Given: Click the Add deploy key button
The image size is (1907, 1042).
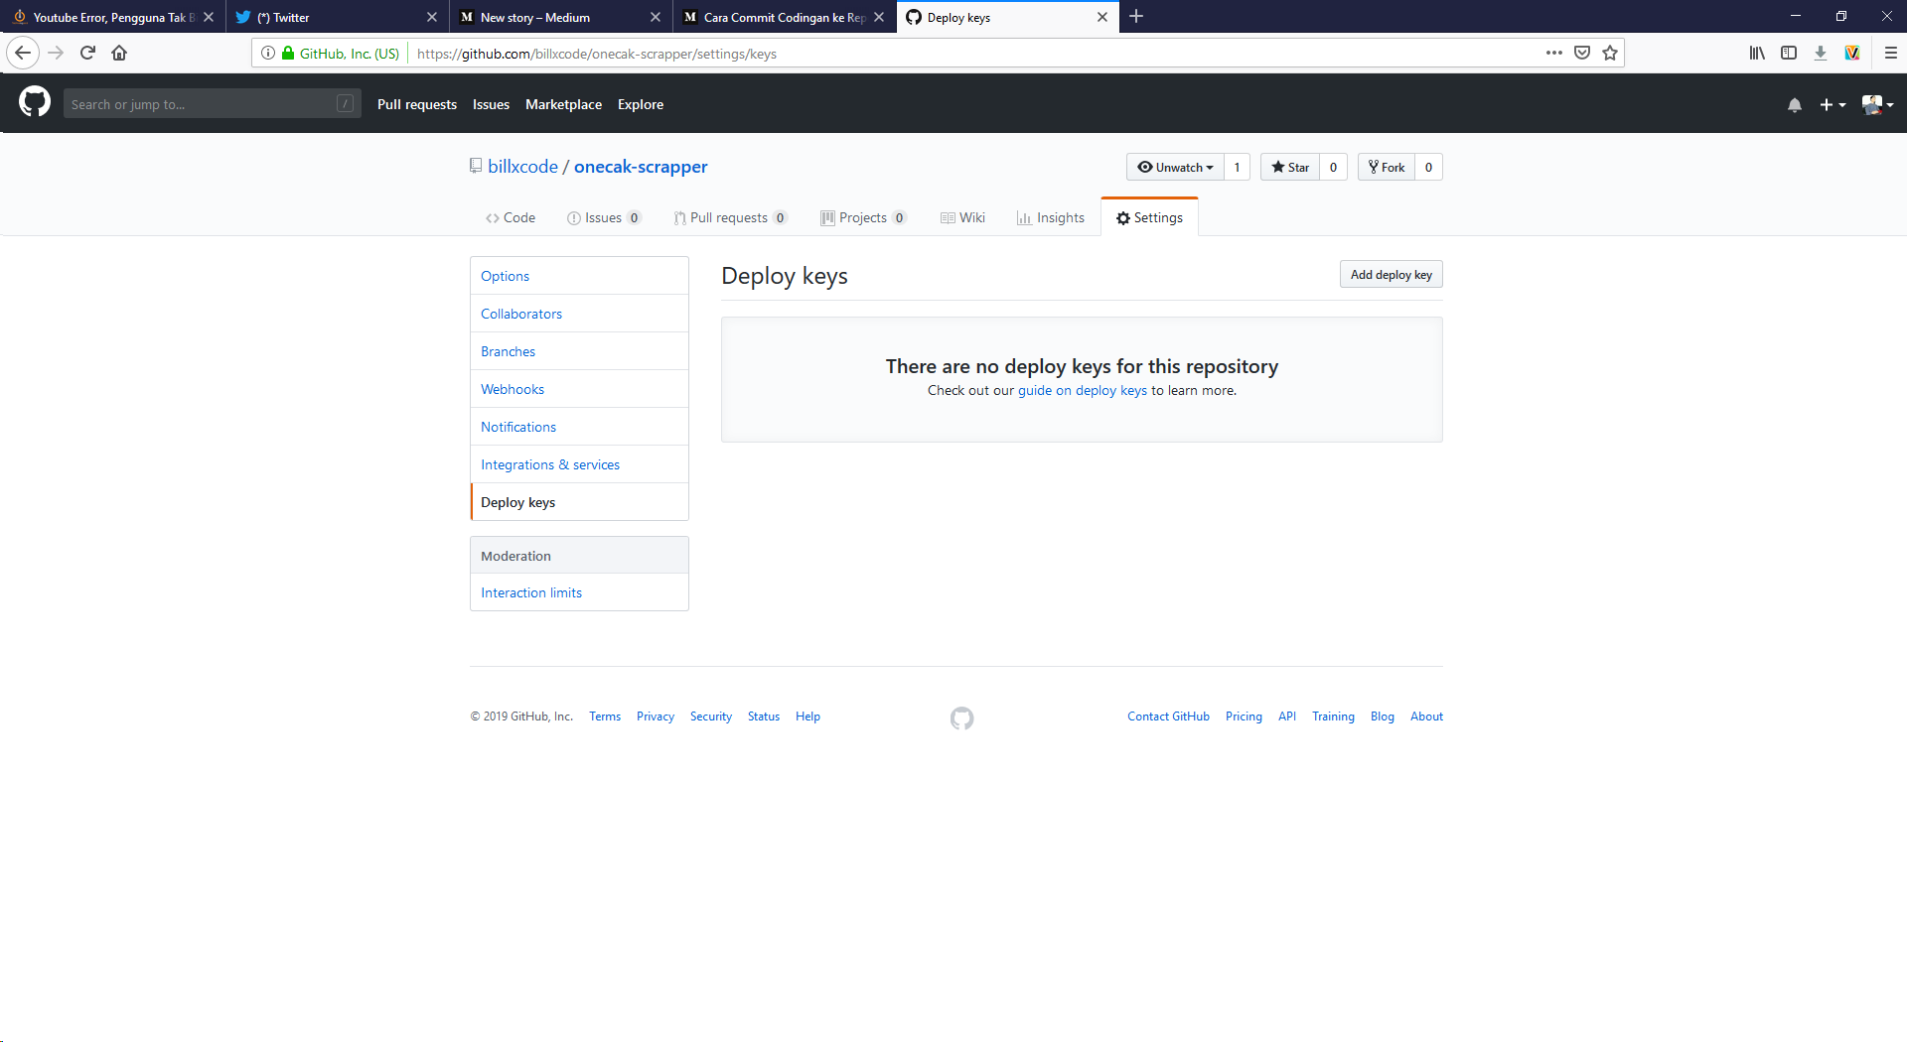Looking at the screenshot, I should pos(1391,274).
